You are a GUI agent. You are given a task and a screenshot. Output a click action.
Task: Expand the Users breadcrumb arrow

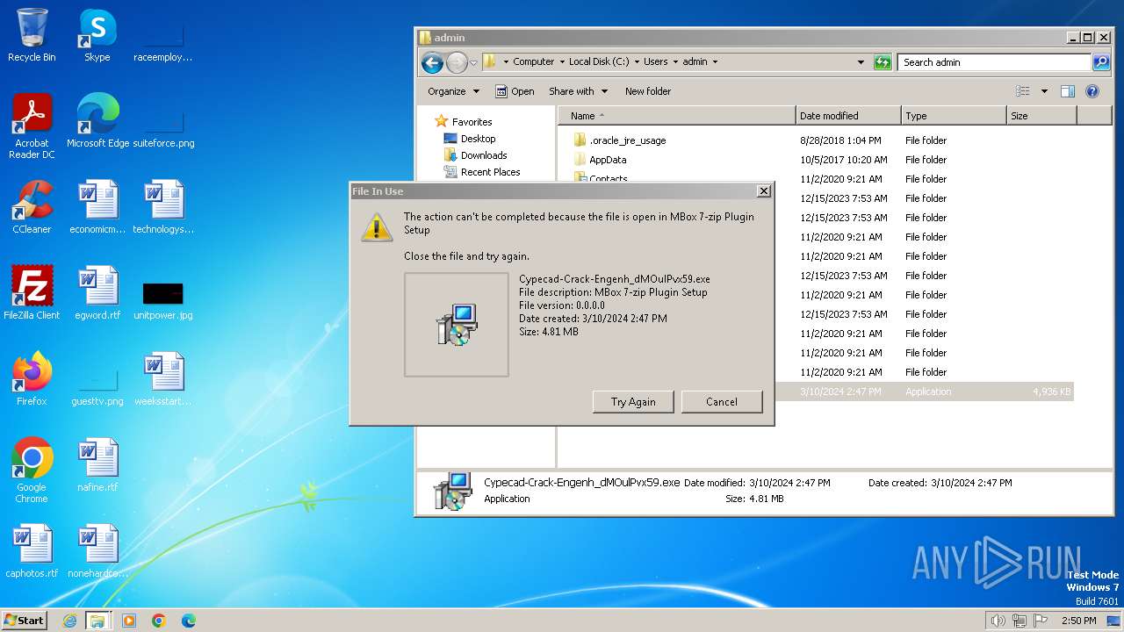click(675, 62)
